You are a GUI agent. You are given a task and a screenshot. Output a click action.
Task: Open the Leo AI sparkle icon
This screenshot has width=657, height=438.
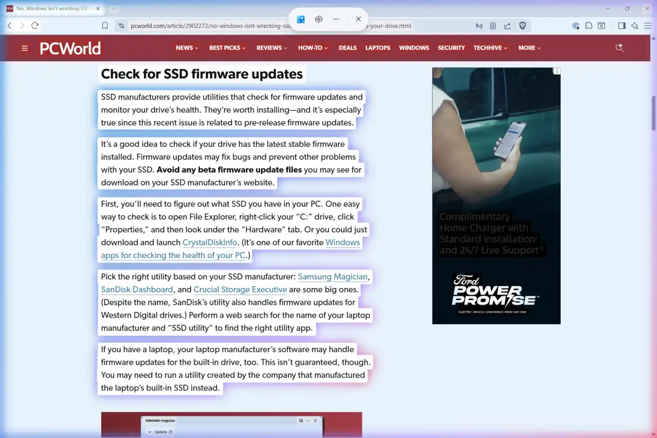click(x=635, y=26)
